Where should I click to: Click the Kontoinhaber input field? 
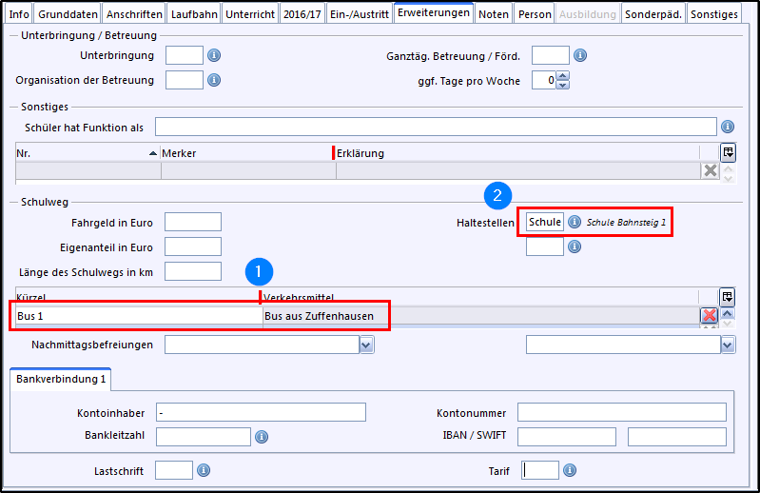(261, 412)
